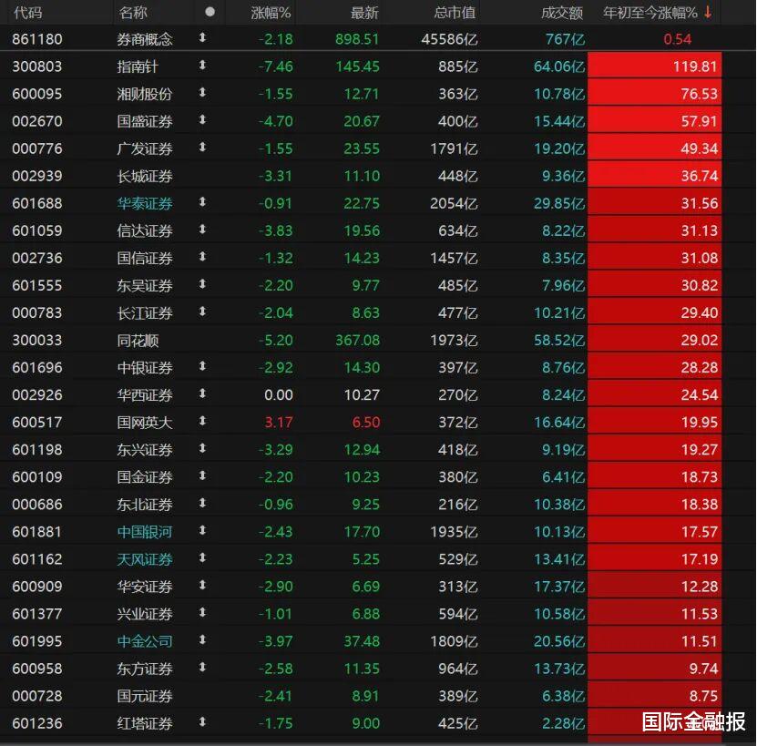The image size is (757, 746).
Task: Select the 指南针 stock name
Action: pos(138,66)
